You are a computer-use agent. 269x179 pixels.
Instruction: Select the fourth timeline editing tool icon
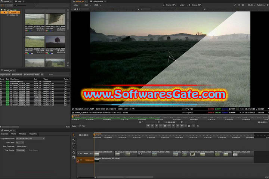[x=74, y=148]
